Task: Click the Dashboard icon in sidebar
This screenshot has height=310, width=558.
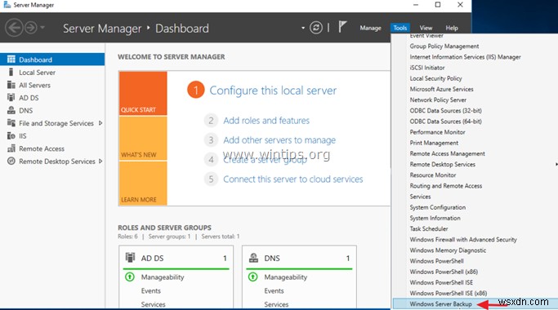Action: [11, 60]
